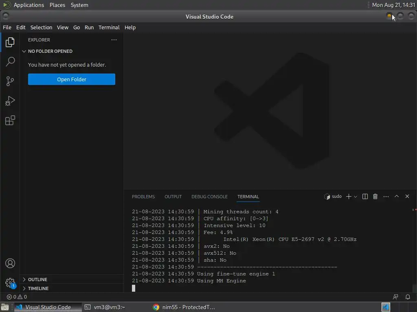The height and width of the screenshot is (312, 417).
Task: Open the Go menu
Action: coord(77,27)
